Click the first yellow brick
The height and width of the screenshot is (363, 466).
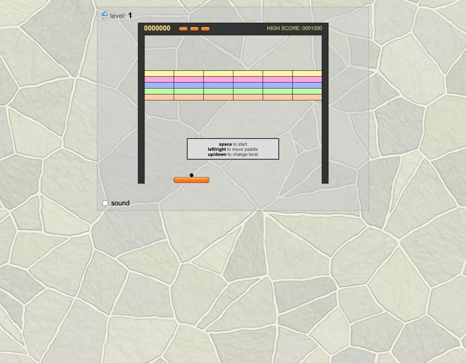pos(159,74)
